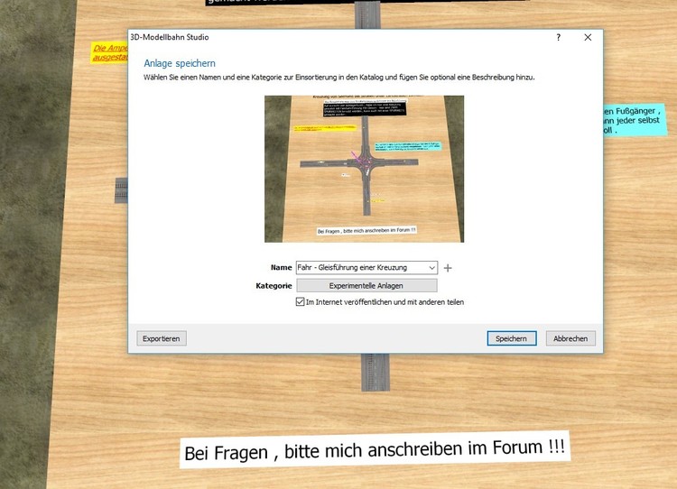Click the 'Im Internet veröffentlichen und mit anderen teilen' label
Screen dimensions: 677x489
tap(385, 302)
